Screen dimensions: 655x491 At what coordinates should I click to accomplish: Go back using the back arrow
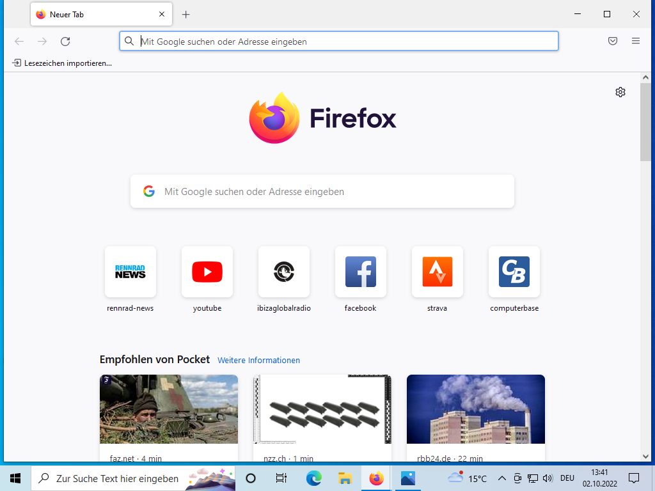tap(19, 42)
